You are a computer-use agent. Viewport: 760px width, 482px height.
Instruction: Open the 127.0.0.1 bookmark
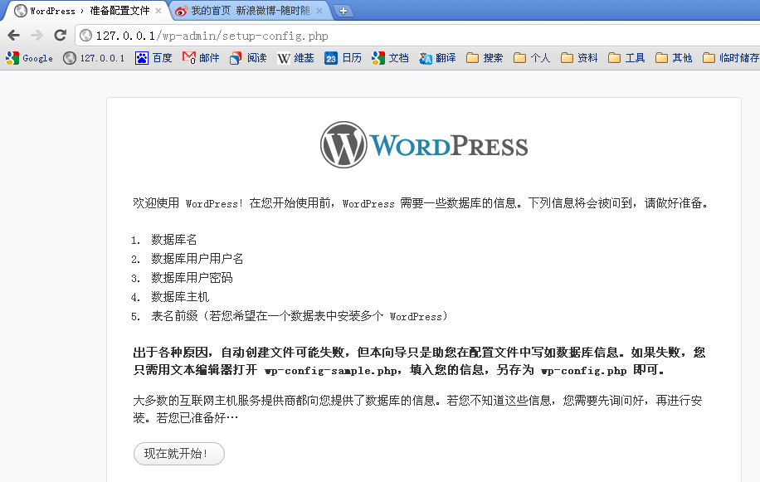click(94, 58)
